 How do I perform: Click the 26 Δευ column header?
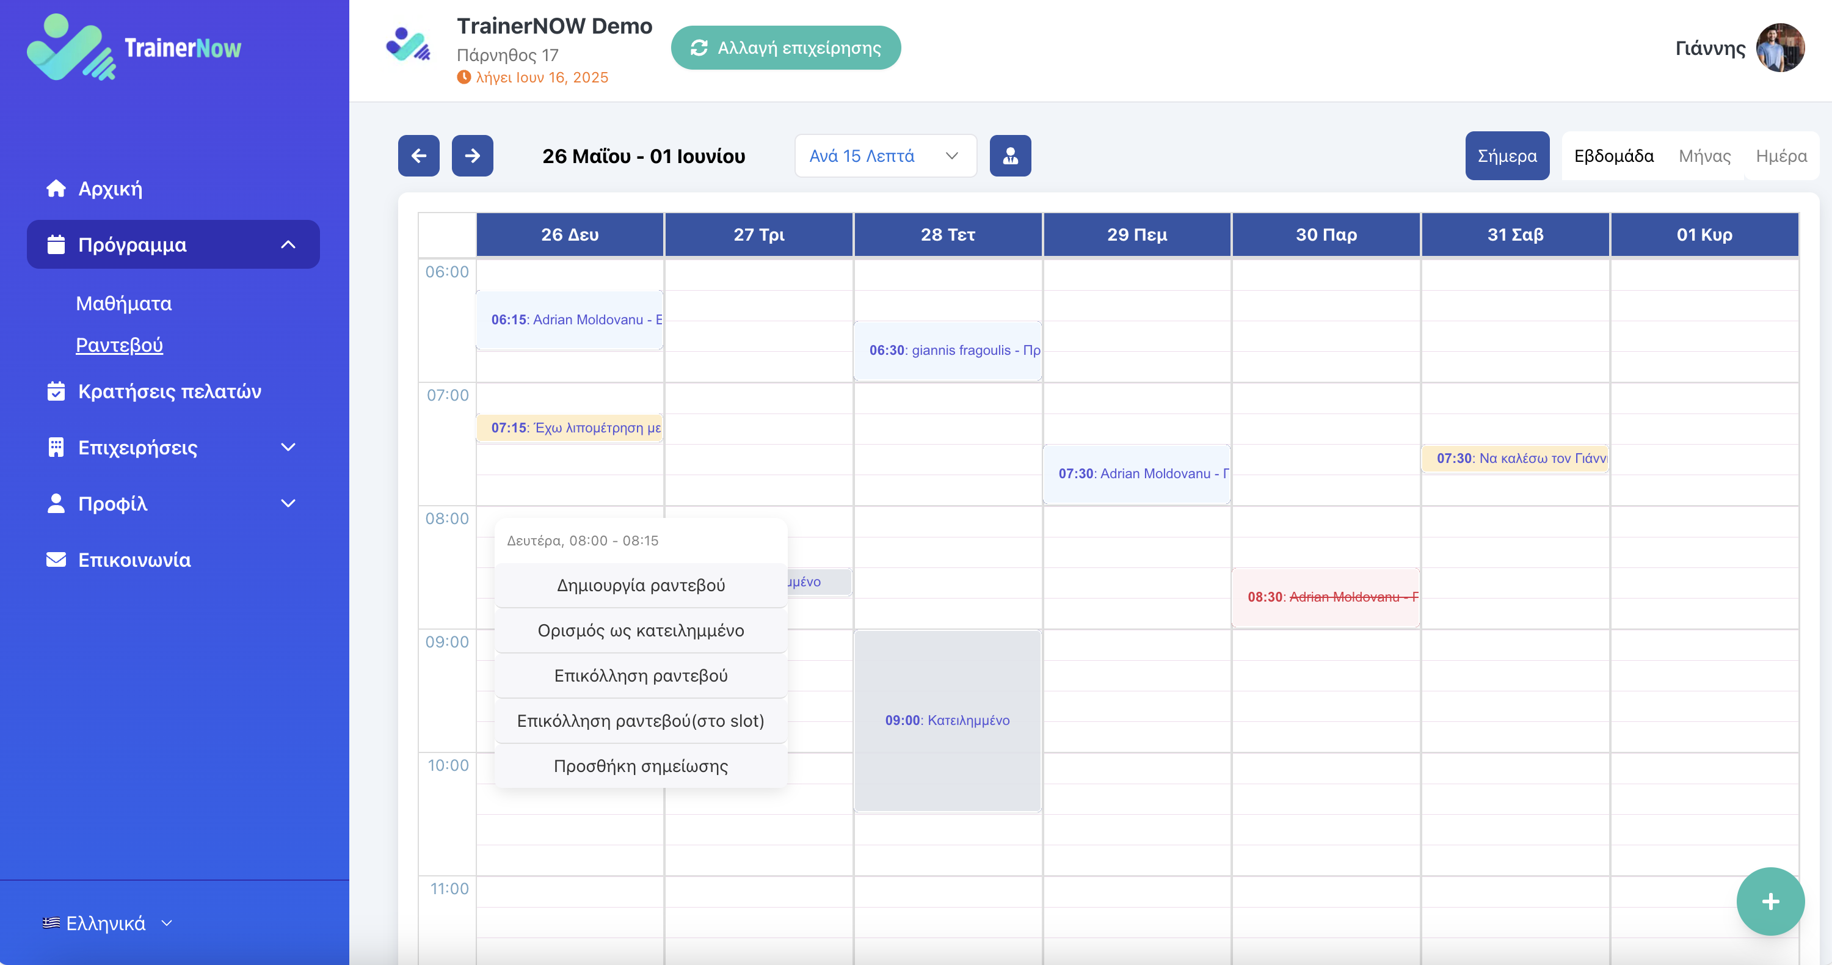click(x=570, y=235)
